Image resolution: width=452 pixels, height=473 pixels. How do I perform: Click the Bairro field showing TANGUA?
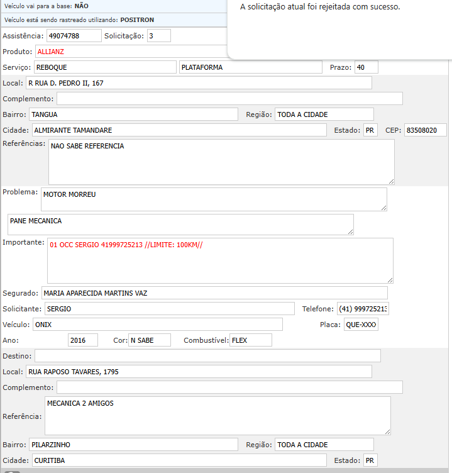coord(133,114)
